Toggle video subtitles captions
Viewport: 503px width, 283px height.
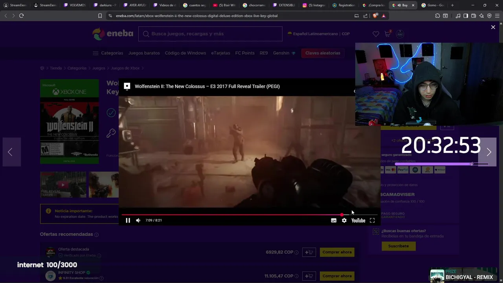pyautogui.click(x=334, y=221)
